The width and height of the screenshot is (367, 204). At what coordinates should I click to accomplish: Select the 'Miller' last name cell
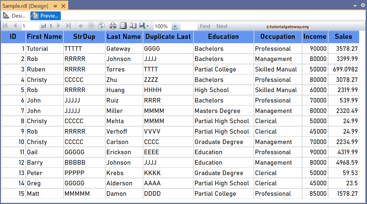[x=124, y=111]
